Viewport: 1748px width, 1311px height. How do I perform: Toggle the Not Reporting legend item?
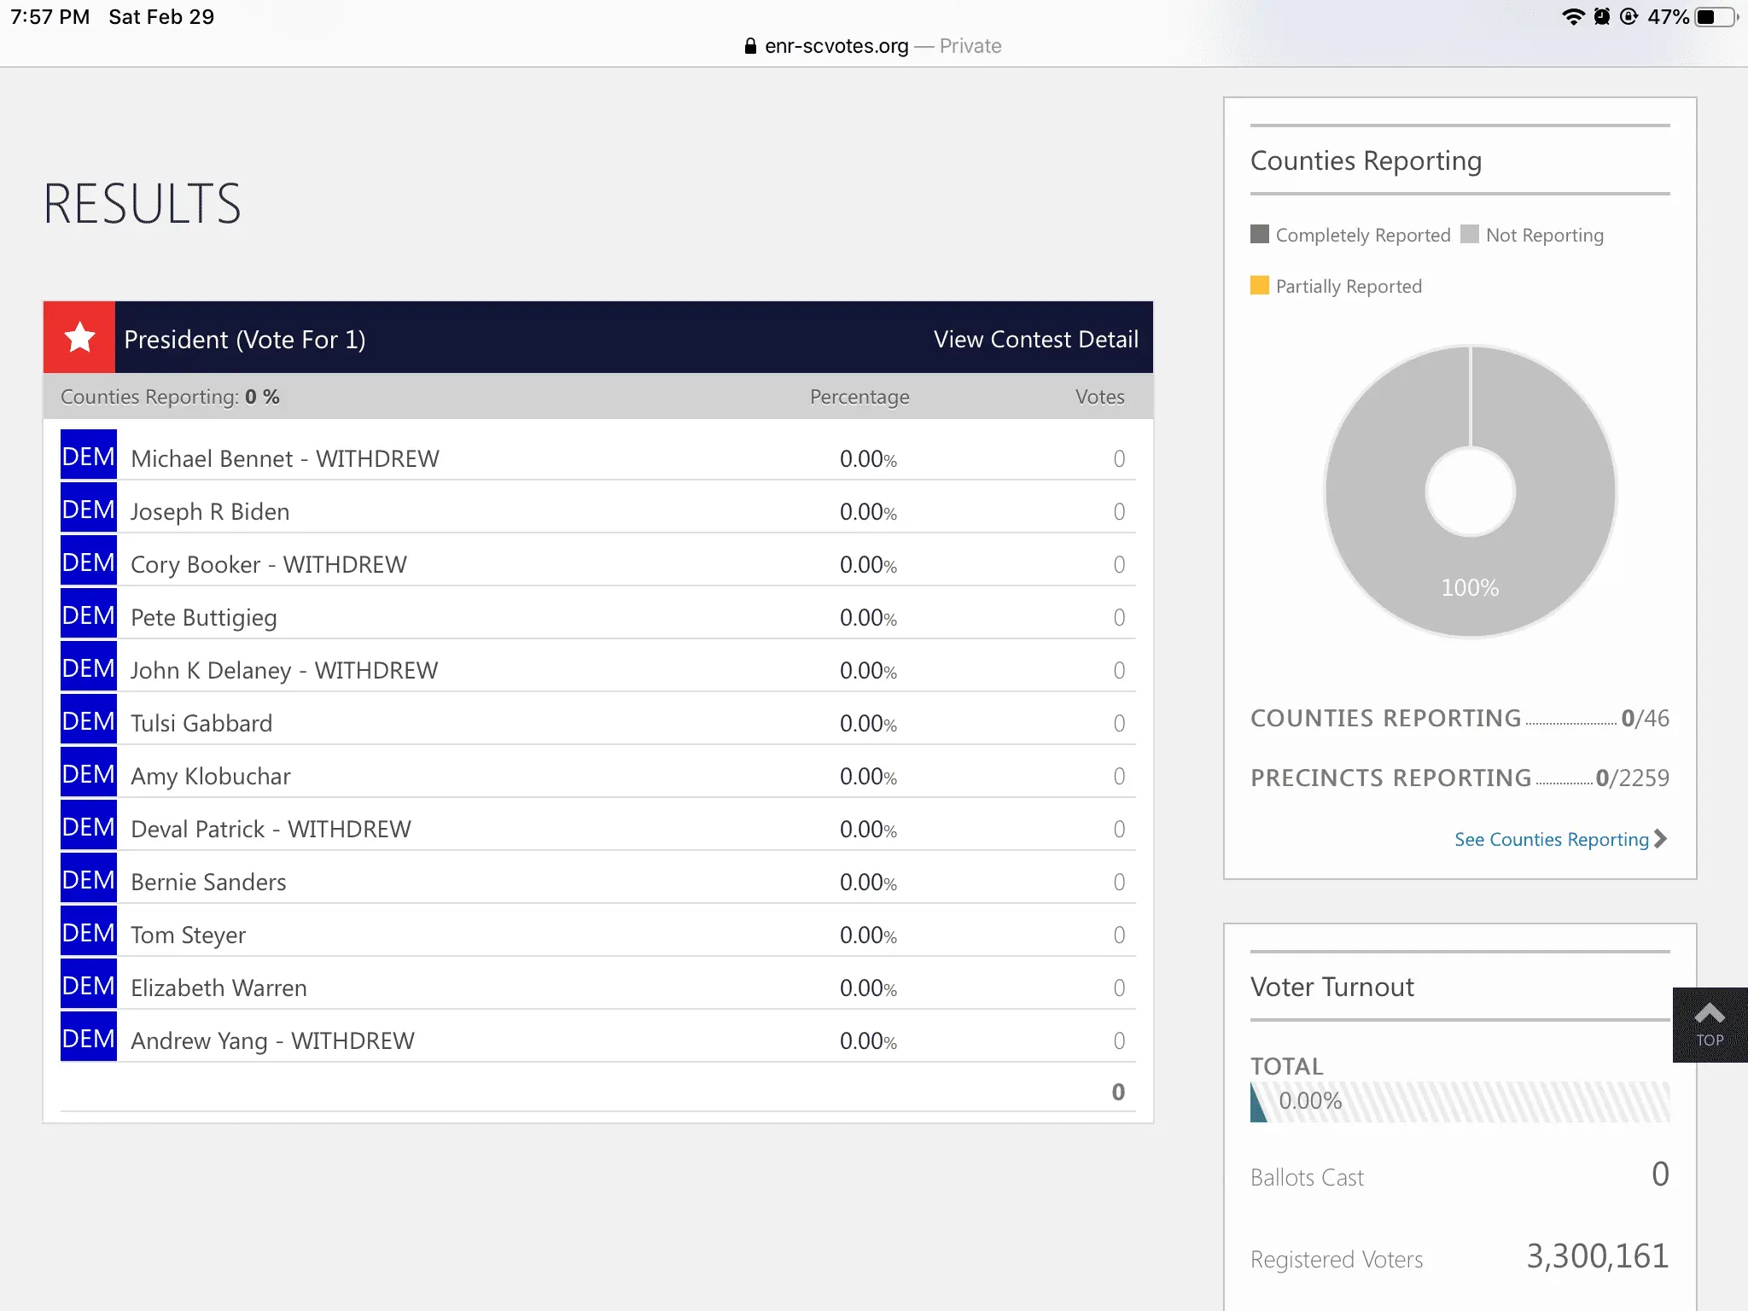[1533, 235]
